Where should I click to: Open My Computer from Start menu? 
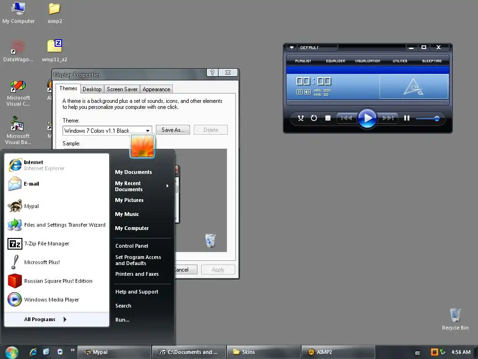coord(132,228)
